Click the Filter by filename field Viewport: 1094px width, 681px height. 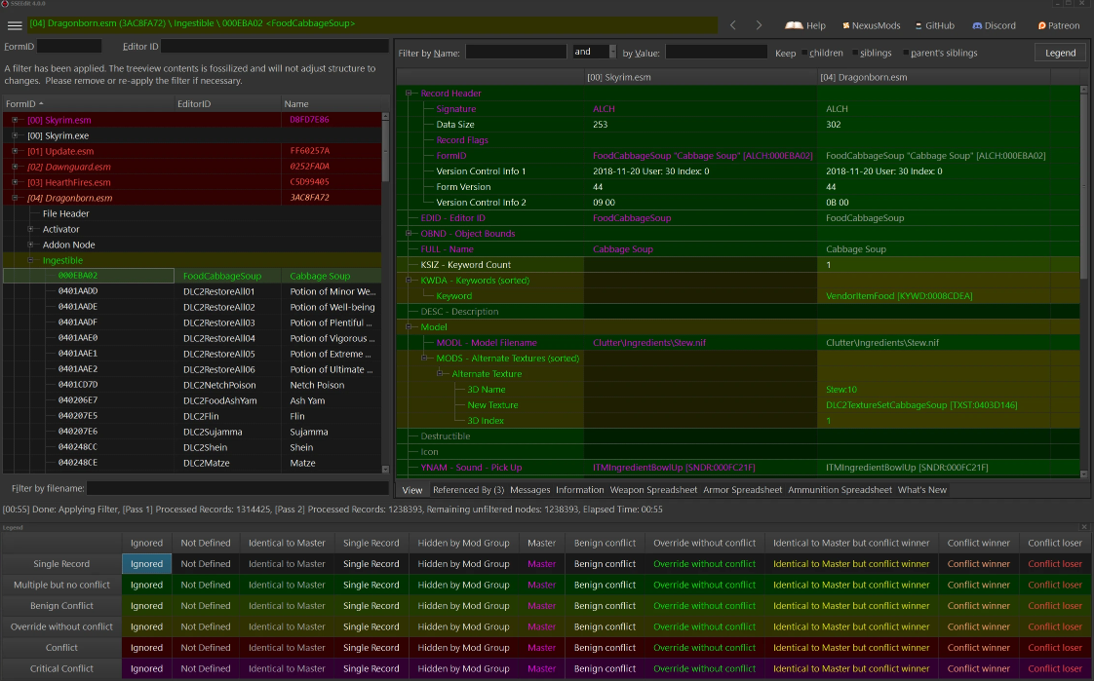coord(237,488)
